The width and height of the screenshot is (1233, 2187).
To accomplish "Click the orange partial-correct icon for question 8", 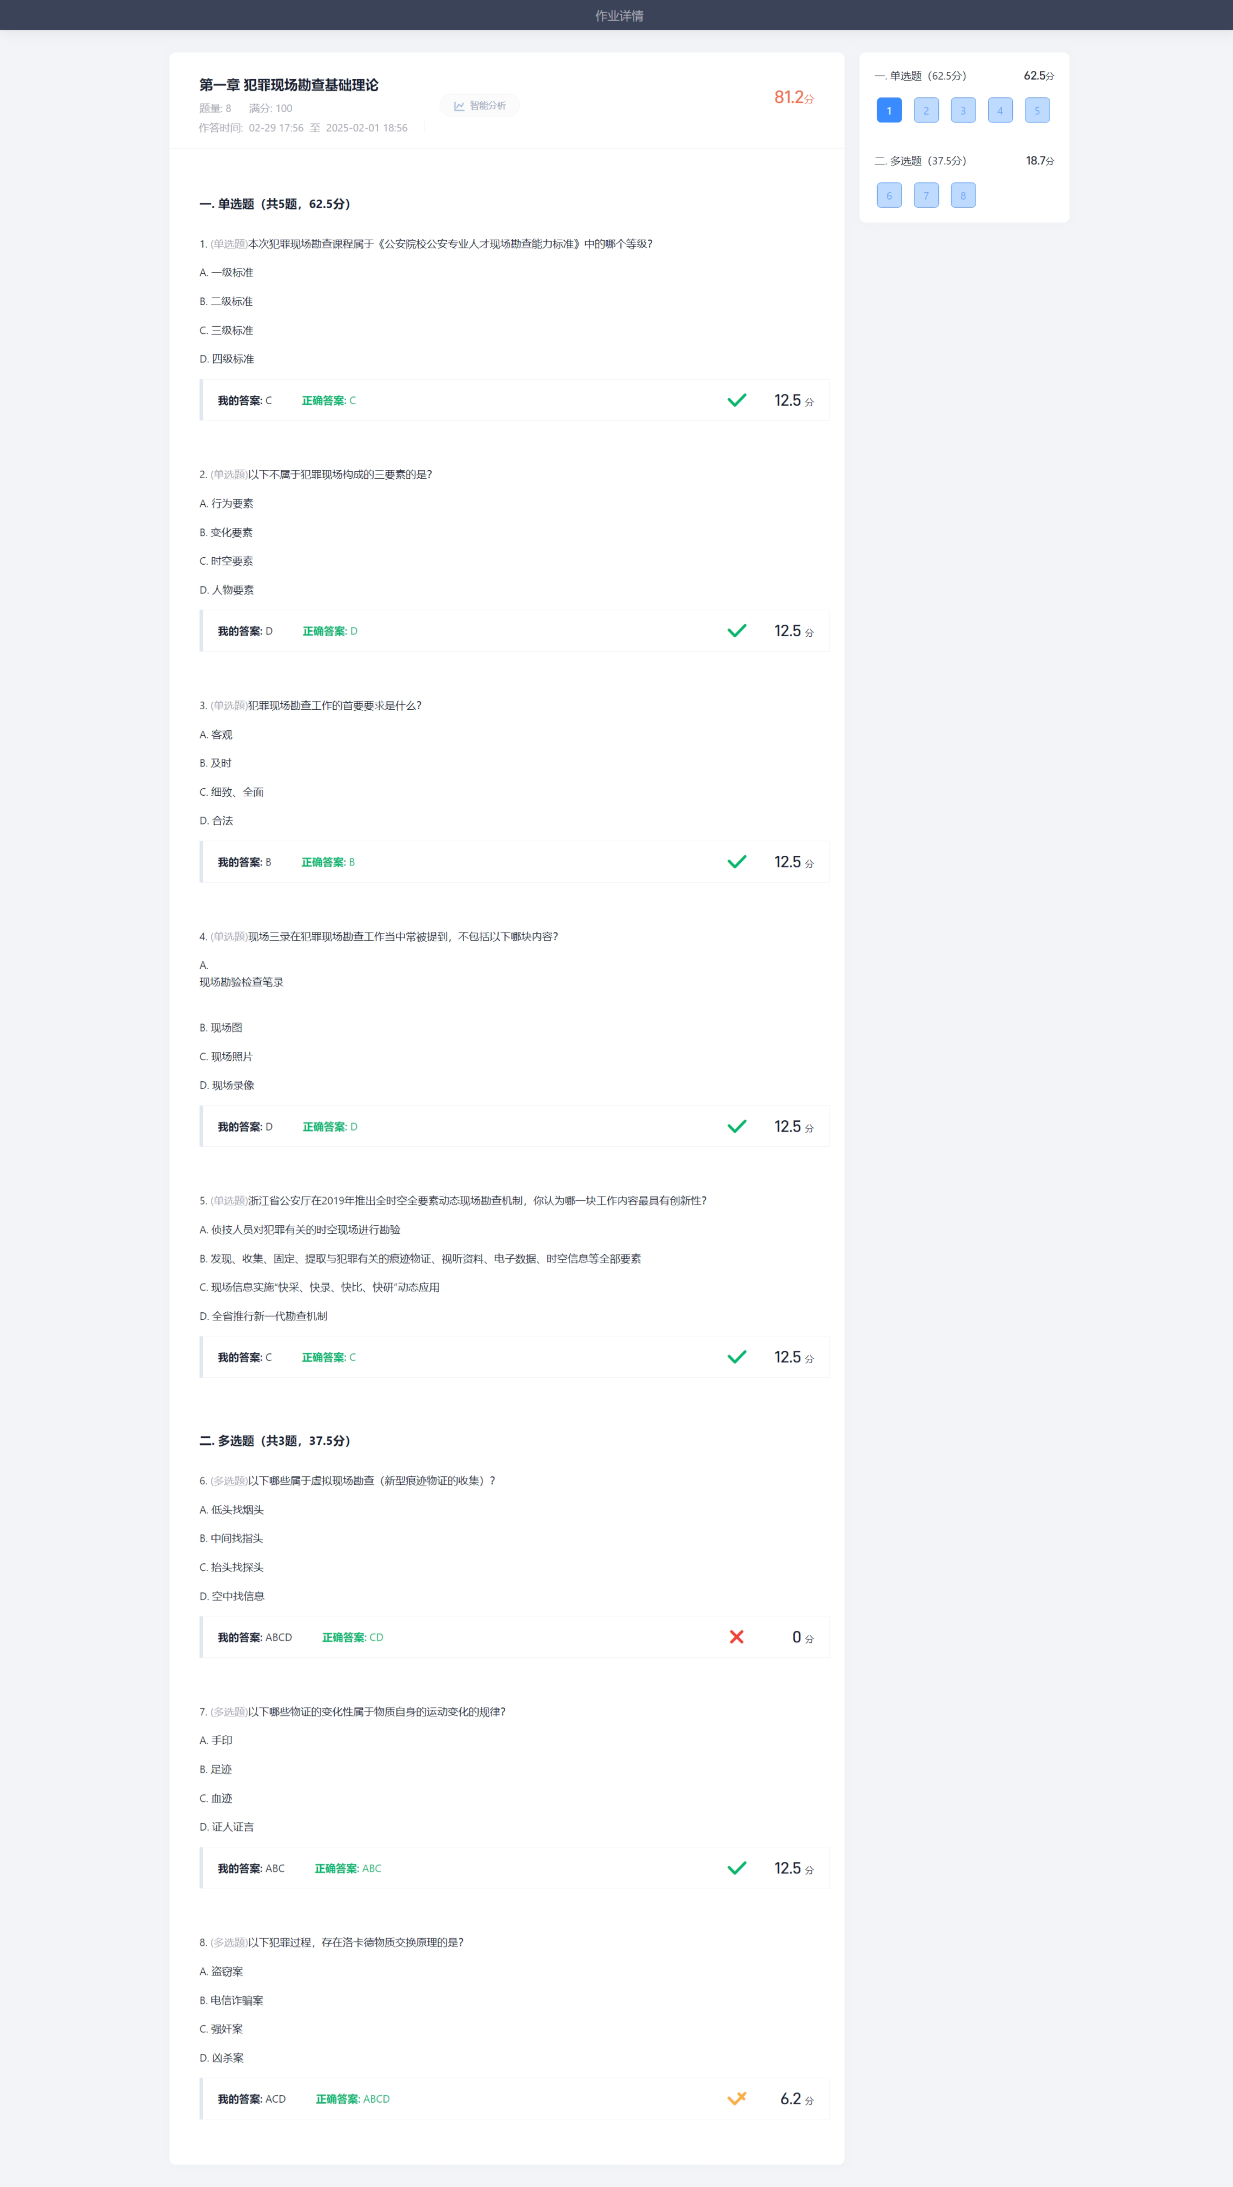I will click(x=737, y=2098).
